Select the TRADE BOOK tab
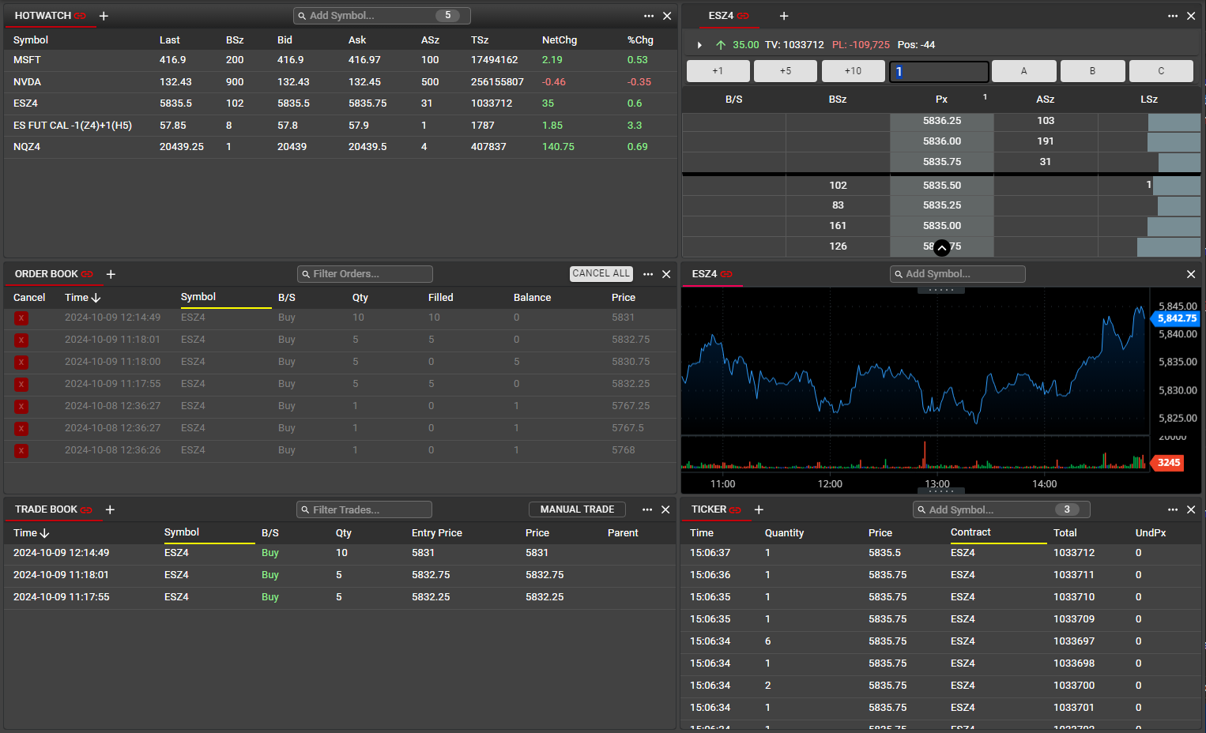 click(x=46, y=509)
